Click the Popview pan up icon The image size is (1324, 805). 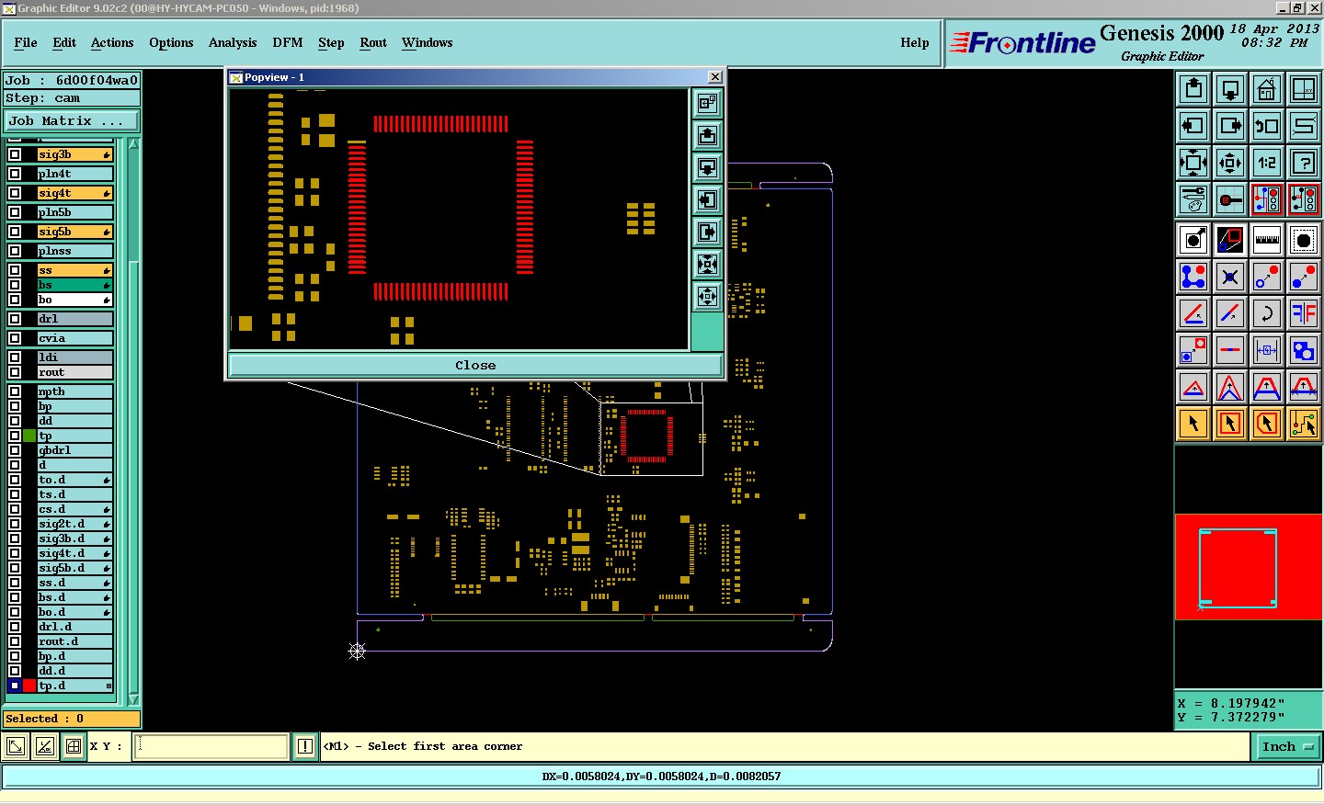pyautogui.click(x=707, y=136)
